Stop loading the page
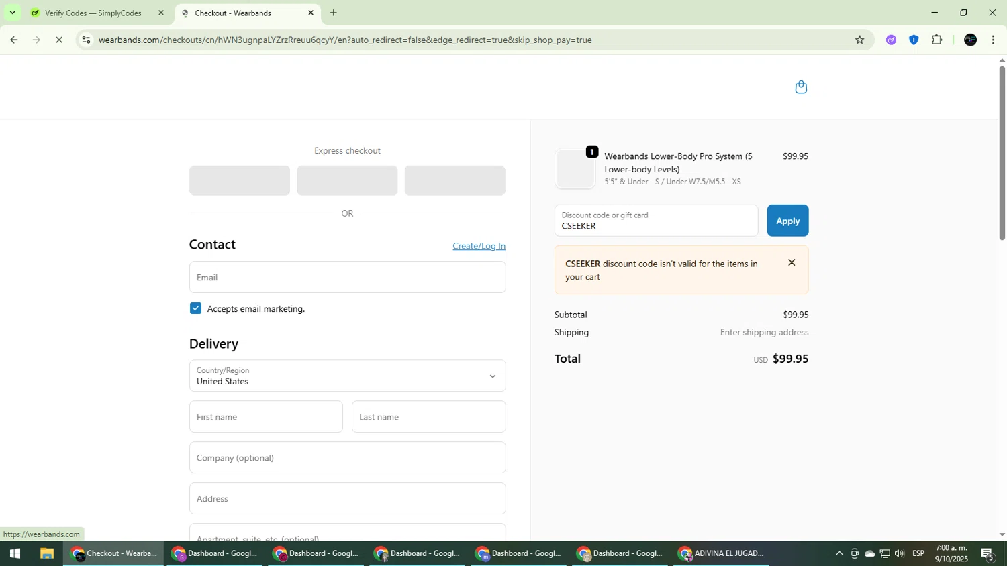This screenshot has height=566, width=1007. (x=59, y=40)
